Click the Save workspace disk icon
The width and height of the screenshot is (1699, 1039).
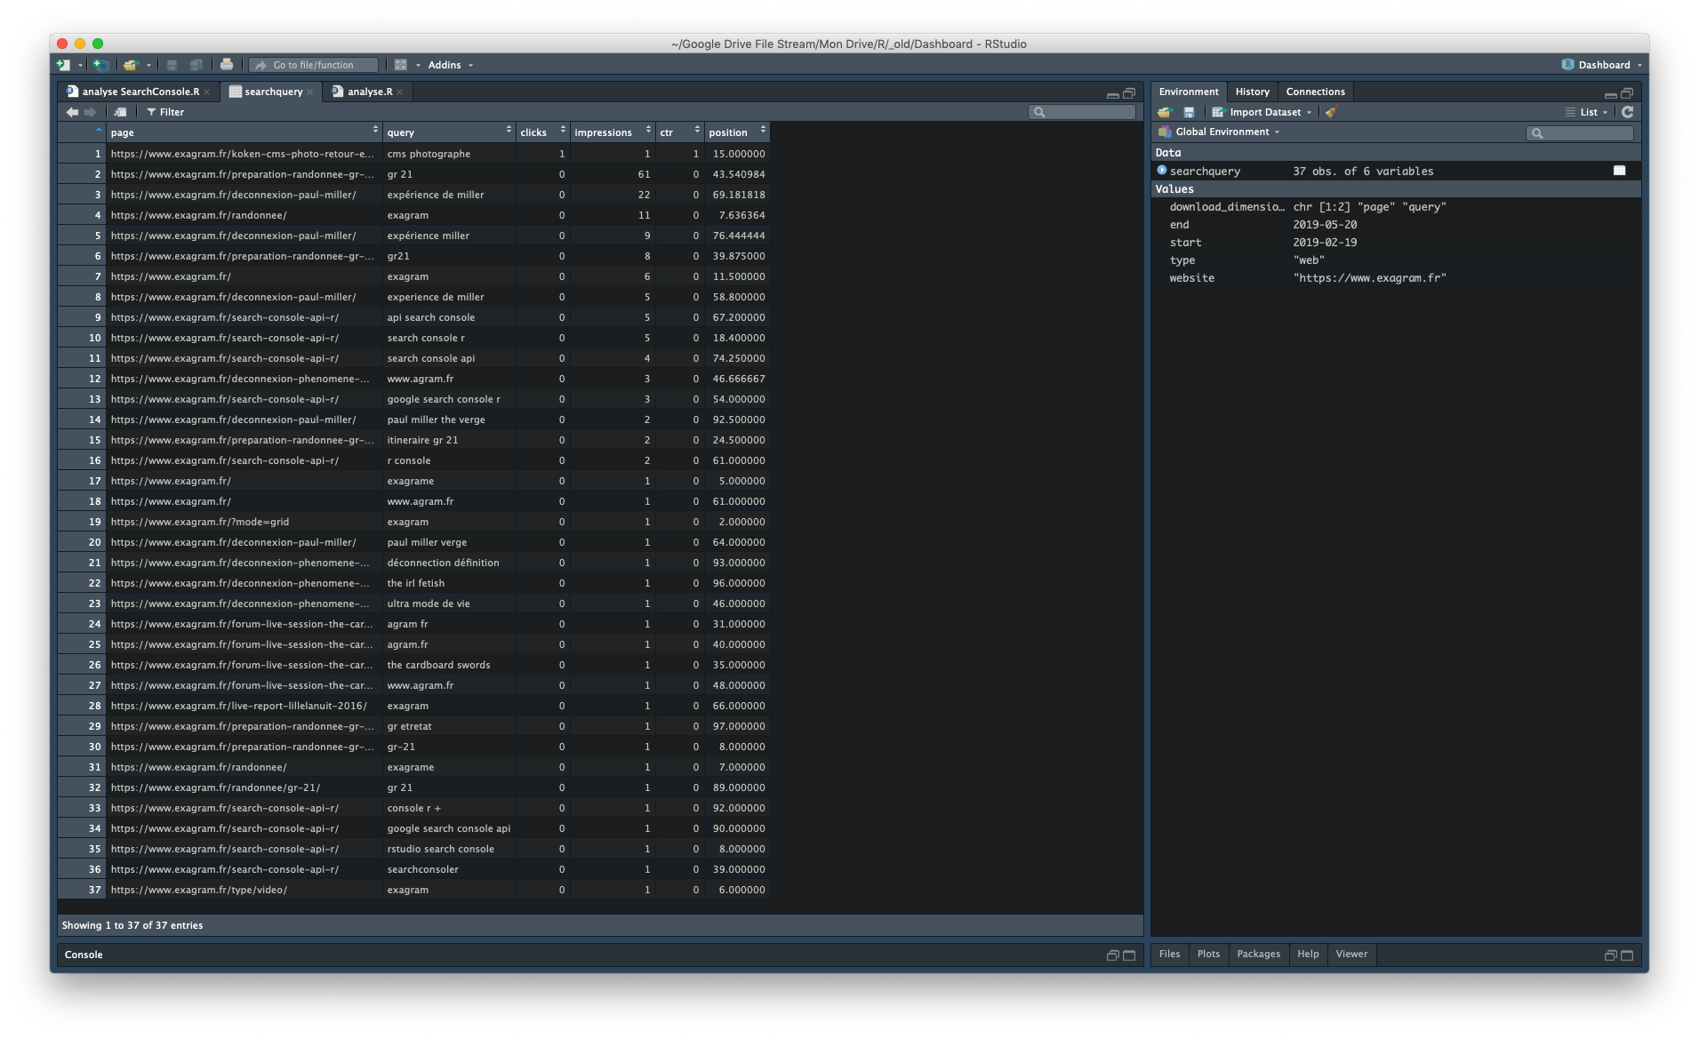tap(1189, 112)
